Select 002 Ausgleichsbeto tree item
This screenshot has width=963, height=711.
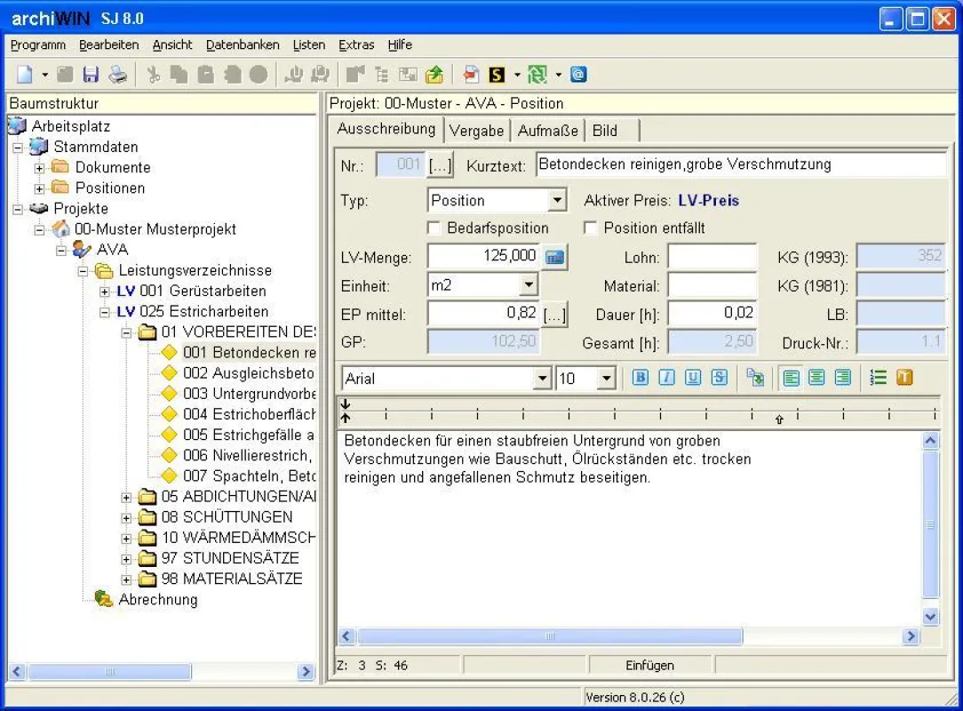pos(248,373)
